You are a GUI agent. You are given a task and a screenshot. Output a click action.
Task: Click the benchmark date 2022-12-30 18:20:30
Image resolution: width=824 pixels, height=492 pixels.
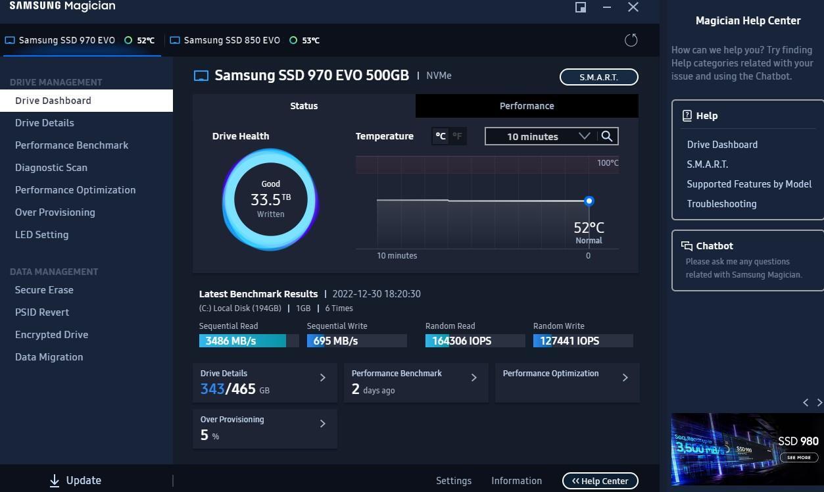[376, 294]
